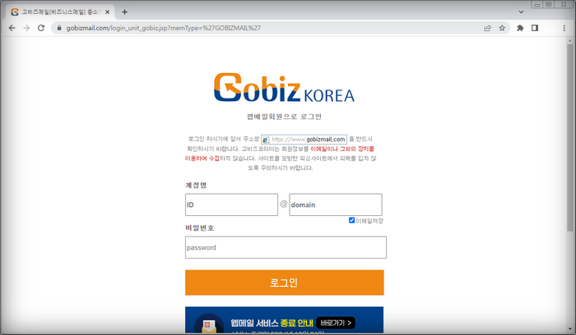Click the page vertical scrollbar thumb

[x=569, y=137]
